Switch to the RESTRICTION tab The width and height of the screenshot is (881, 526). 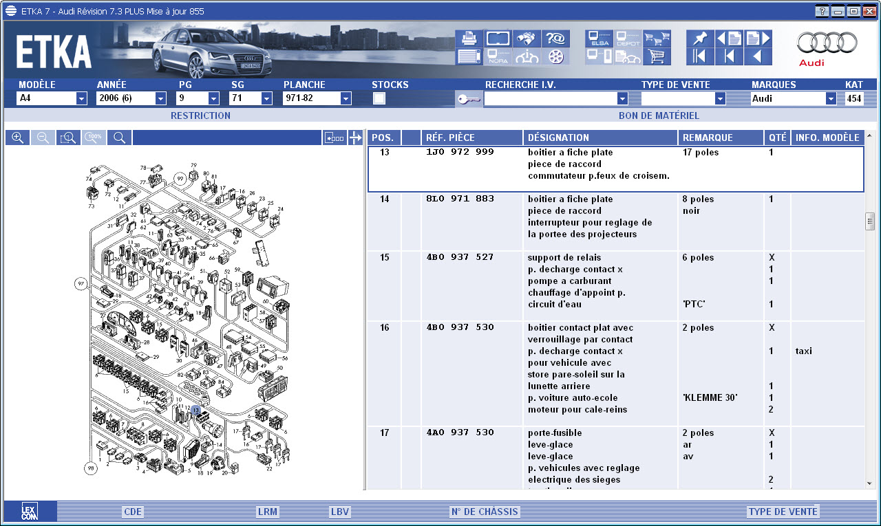click(x=200, y=116)
